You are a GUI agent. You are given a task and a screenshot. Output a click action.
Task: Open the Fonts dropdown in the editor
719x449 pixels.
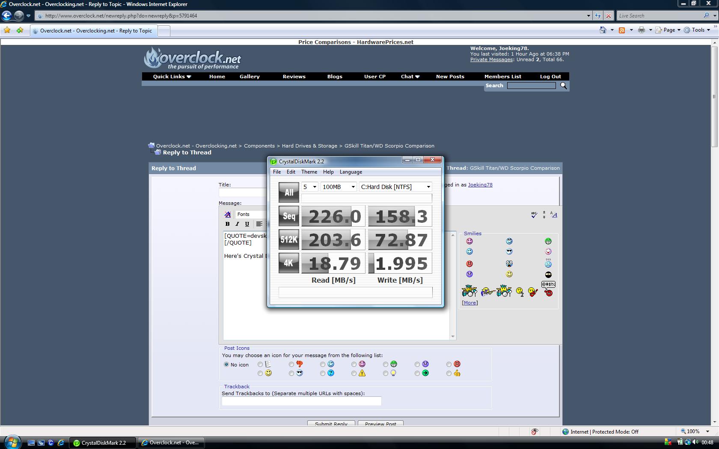251,214
